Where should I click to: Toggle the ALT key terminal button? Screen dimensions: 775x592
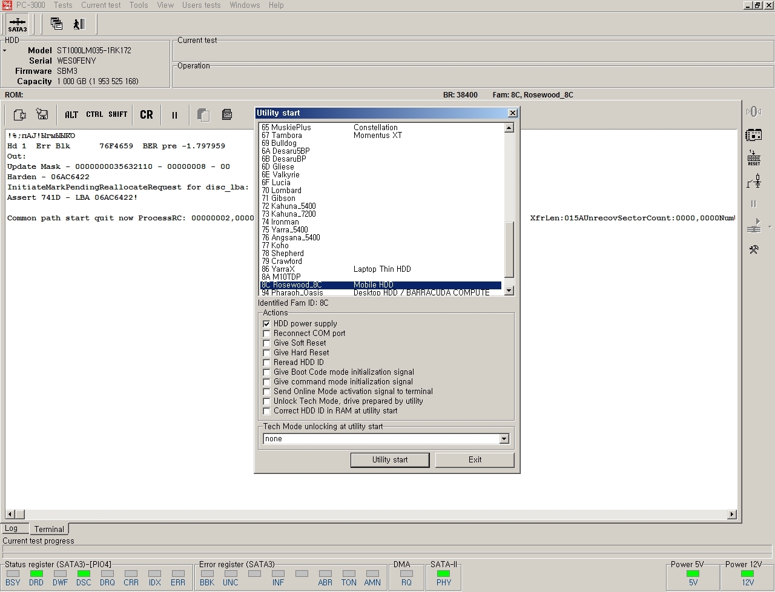pos(71,114)
